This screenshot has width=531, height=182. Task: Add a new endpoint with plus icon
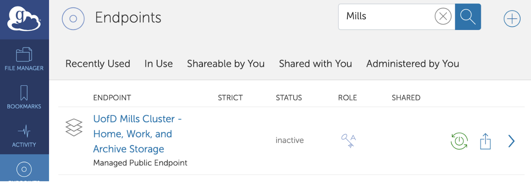point(512,19)
